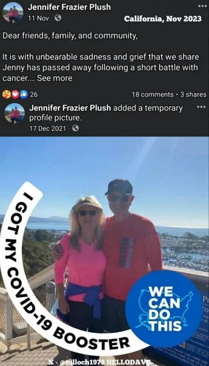Click the care reaction emoji icon
The width and height of the screenshot is (209, 366).
(6, 94)
